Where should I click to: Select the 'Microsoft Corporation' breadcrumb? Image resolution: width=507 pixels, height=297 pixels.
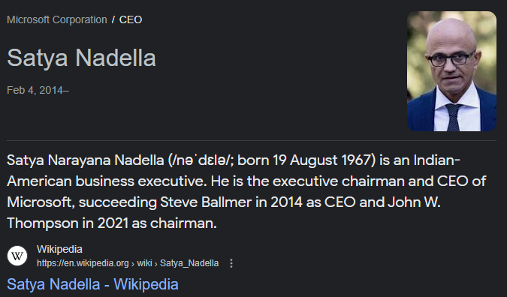[57, 19]
